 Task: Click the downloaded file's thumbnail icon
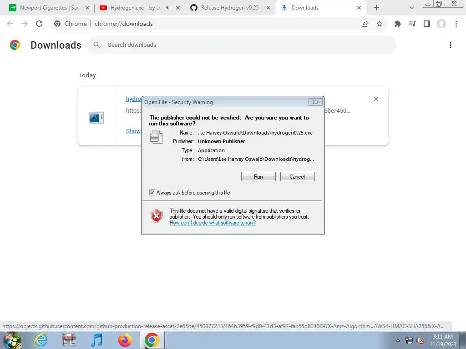pos(96,118)
